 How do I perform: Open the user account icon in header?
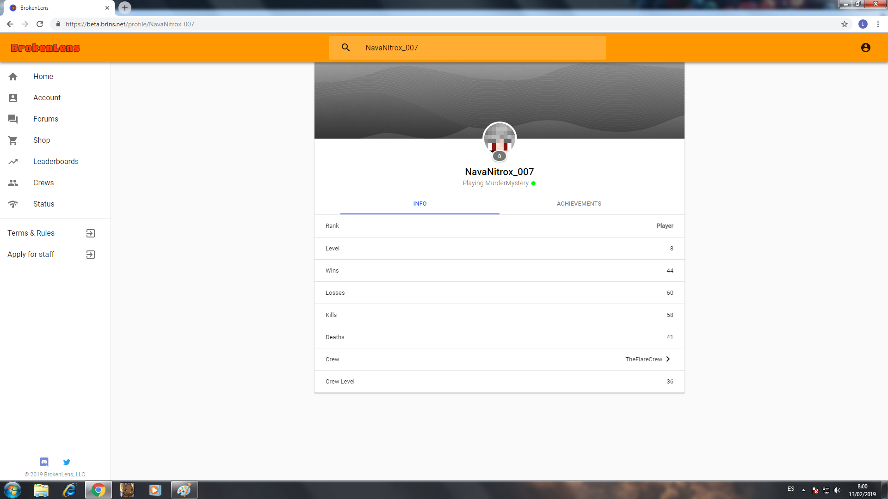point(866,48)
